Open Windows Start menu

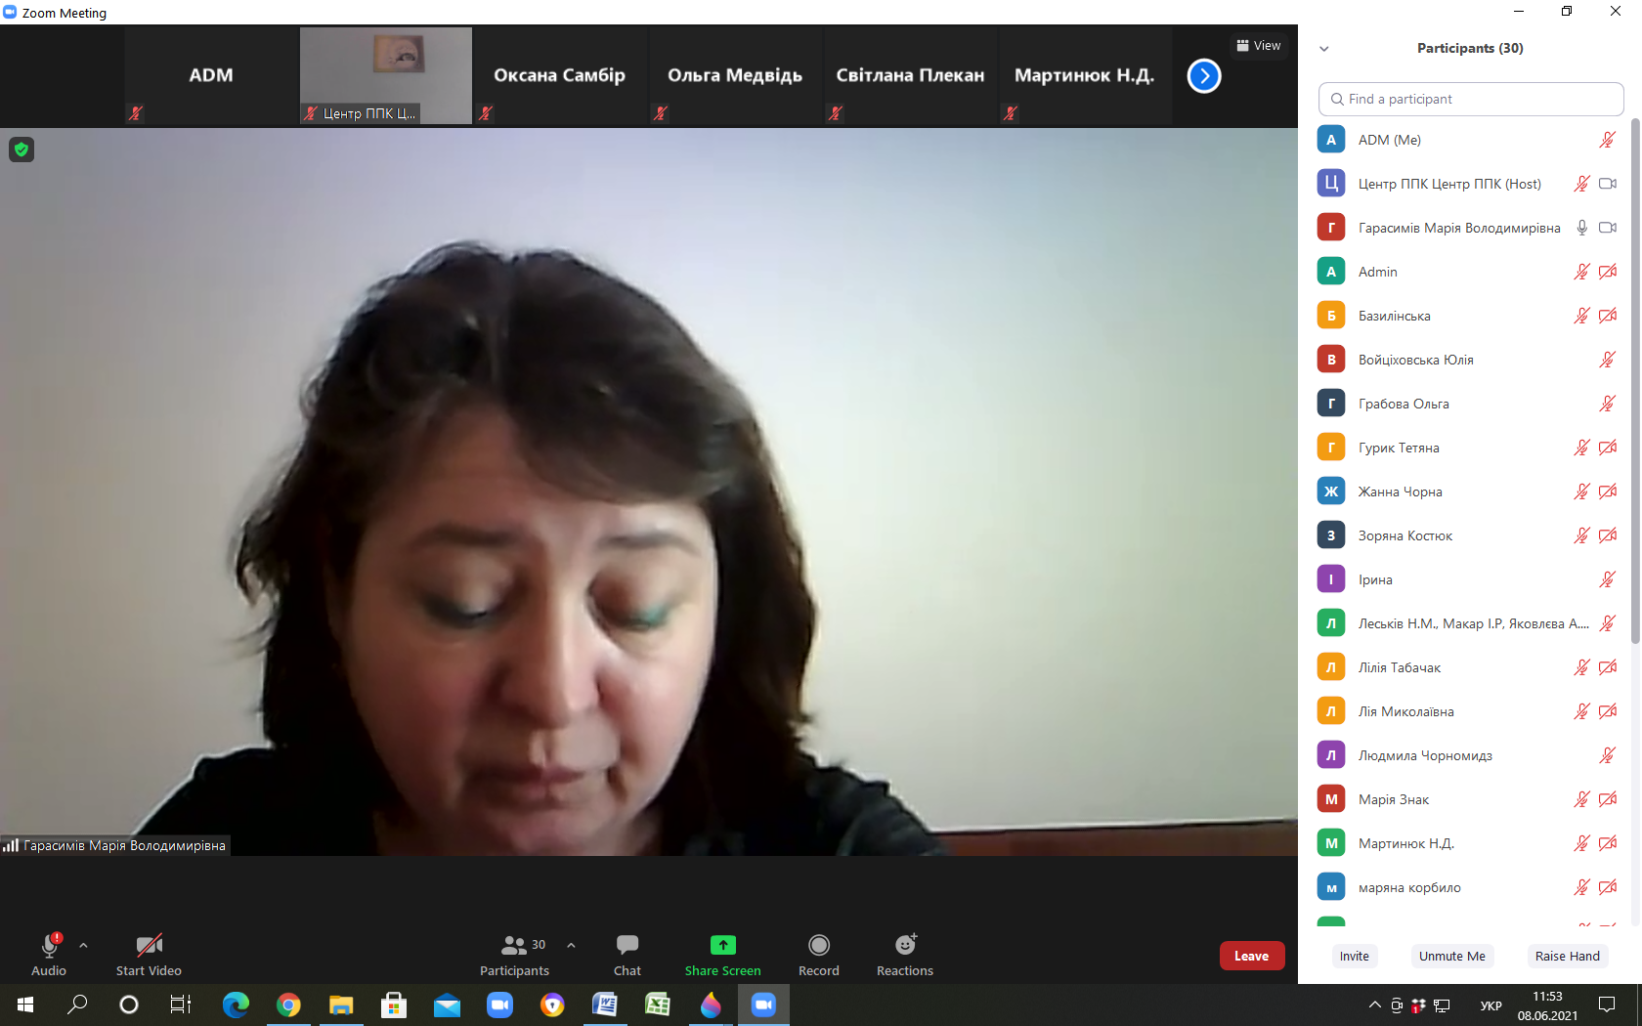click(25, 1005)
